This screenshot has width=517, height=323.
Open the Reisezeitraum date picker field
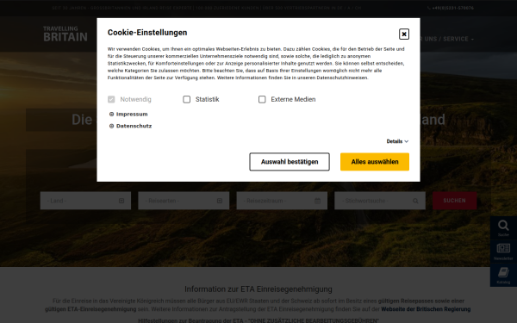click(x=282, y=201)
